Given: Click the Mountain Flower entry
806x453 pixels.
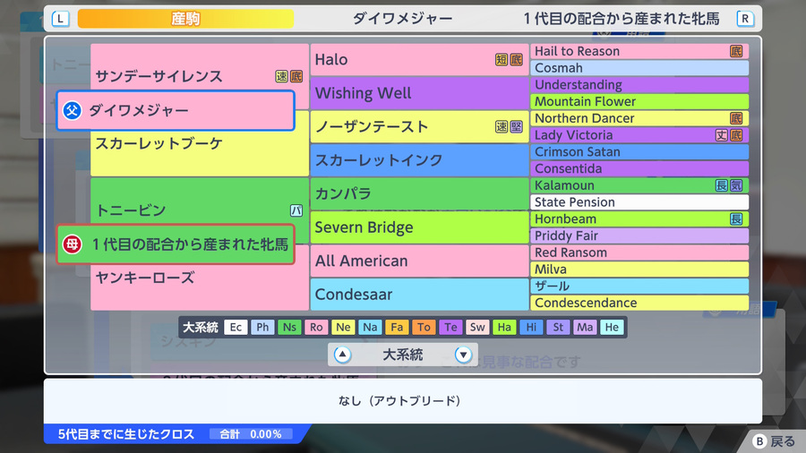Looking at the screenshot, I should coord(639,102).
